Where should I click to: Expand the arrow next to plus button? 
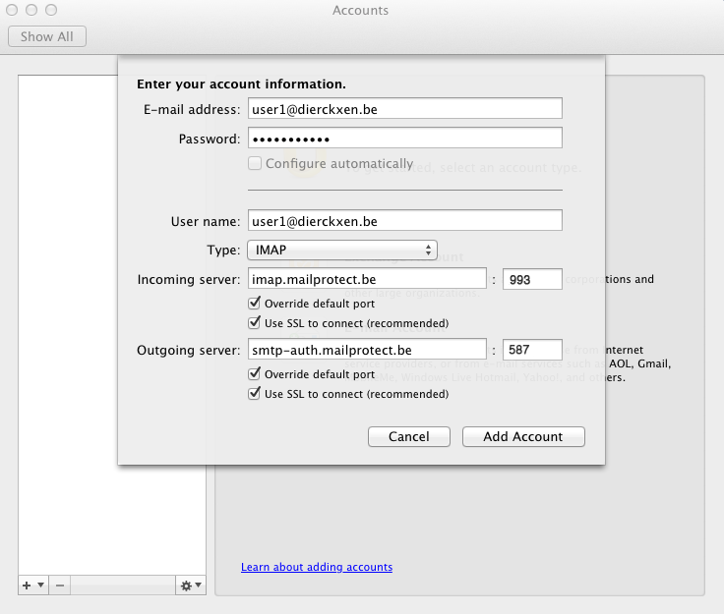pos(40,586)
